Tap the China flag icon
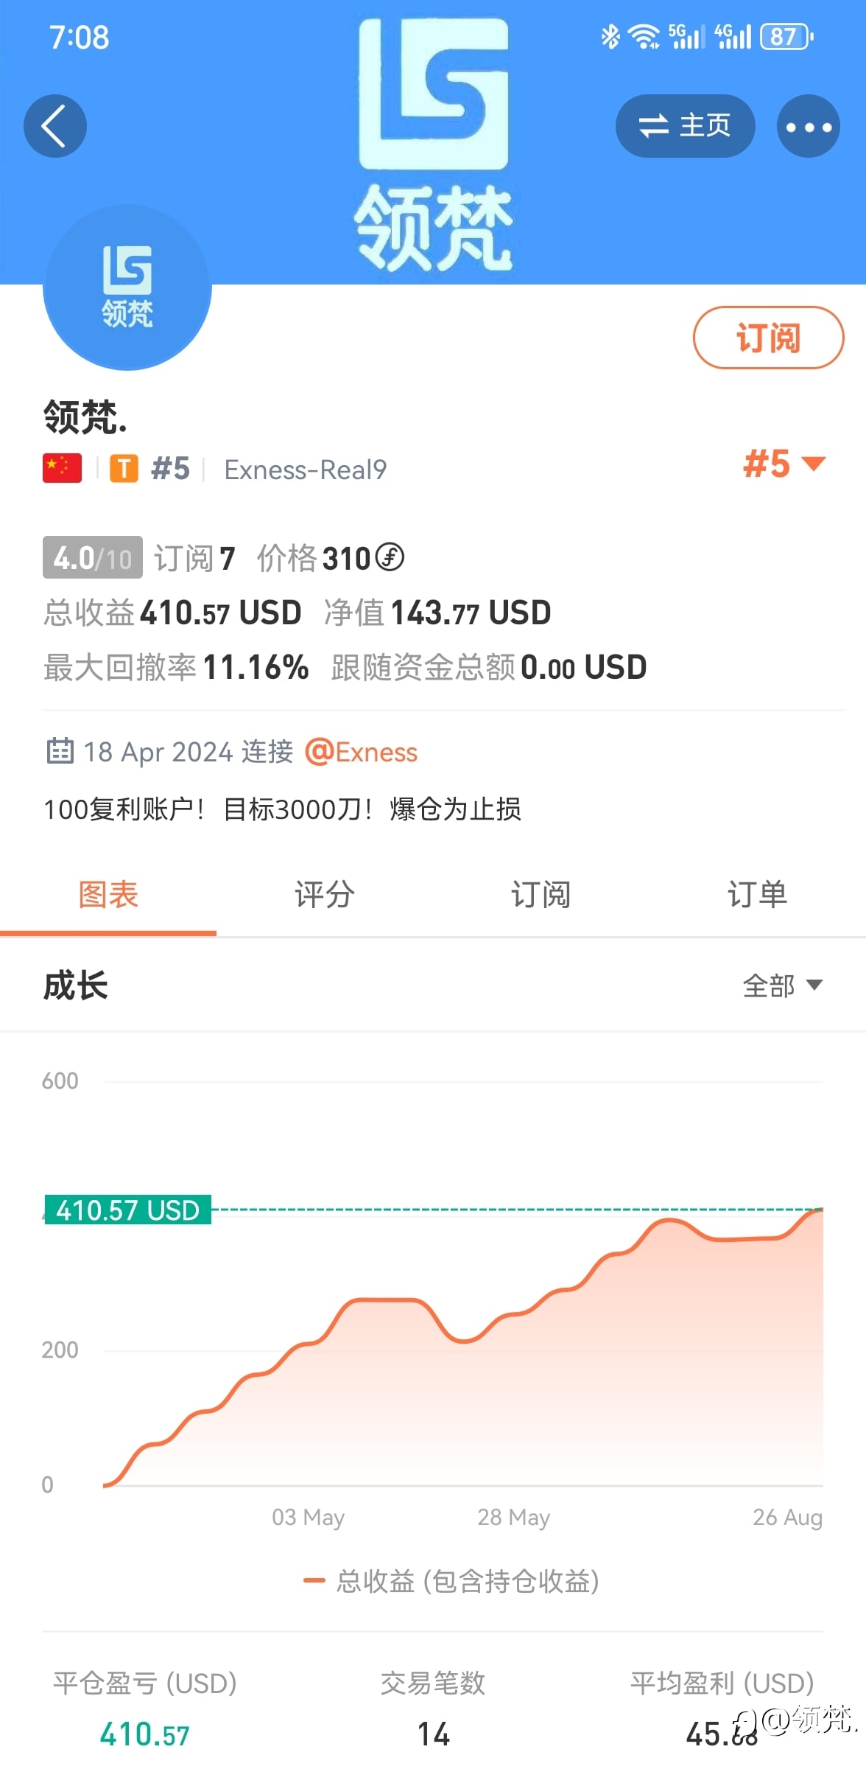The image size is (866, 1769). tap(62, 469)
